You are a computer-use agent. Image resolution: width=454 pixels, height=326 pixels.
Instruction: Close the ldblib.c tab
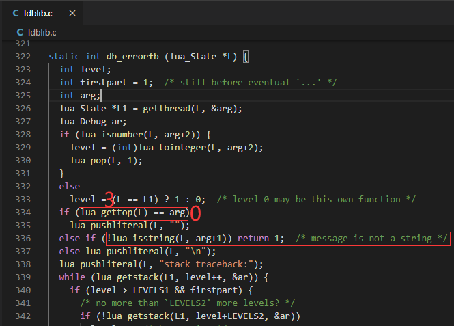pyautogui.click(x=72, y=14)
